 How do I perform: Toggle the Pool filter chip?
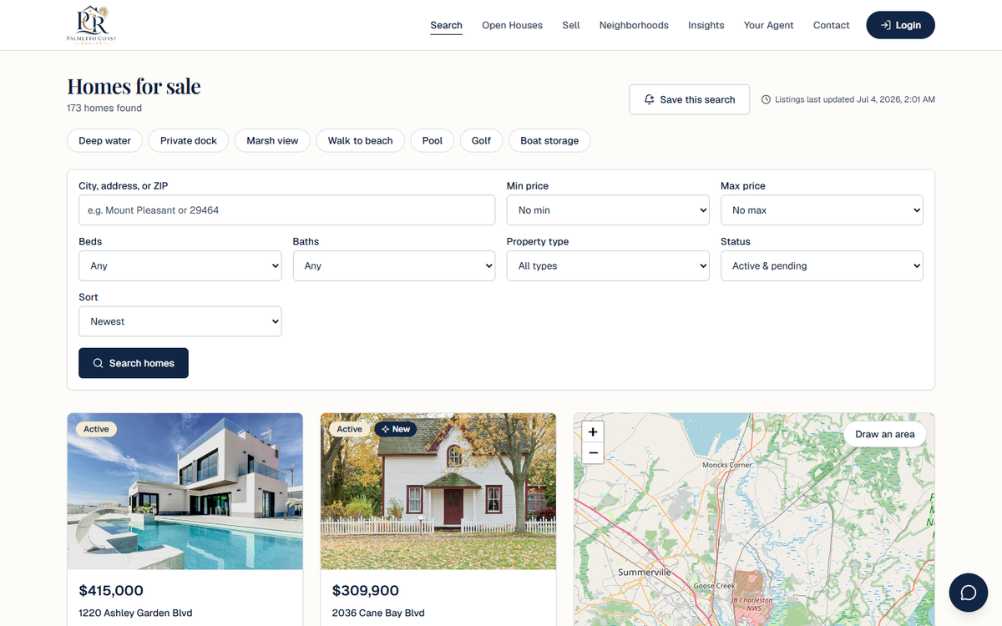pyautogui.click(x=433, y=140)
